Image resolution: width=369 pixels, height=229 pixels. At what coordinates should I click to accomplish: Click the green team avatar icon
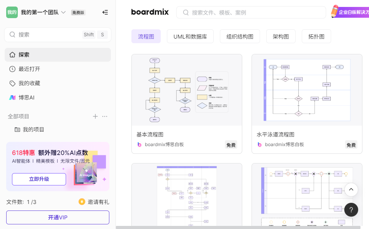pos(12,12)
